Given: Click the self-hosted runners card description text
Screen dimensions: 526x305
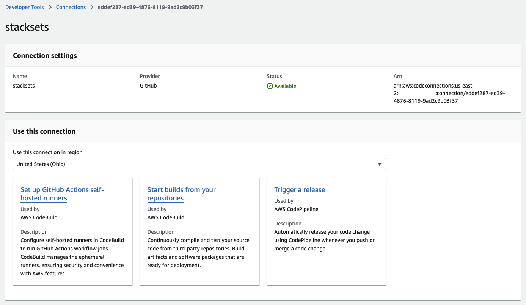Looking at the screenshot, I should point(72,257).
